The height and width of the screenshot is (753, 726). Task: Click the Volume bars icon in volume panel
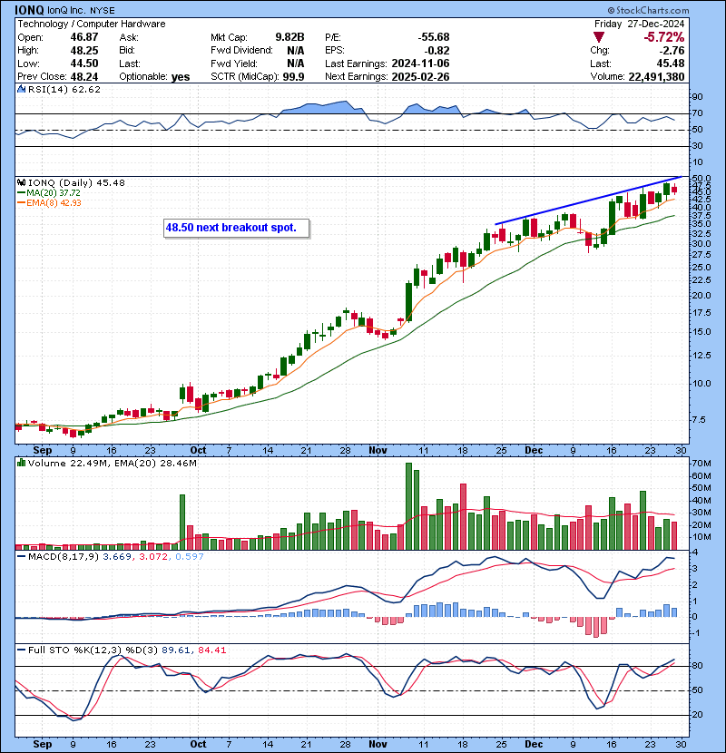click(21, 463)
